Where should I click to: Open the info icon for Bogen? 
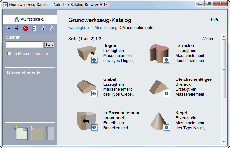(94, 60)
